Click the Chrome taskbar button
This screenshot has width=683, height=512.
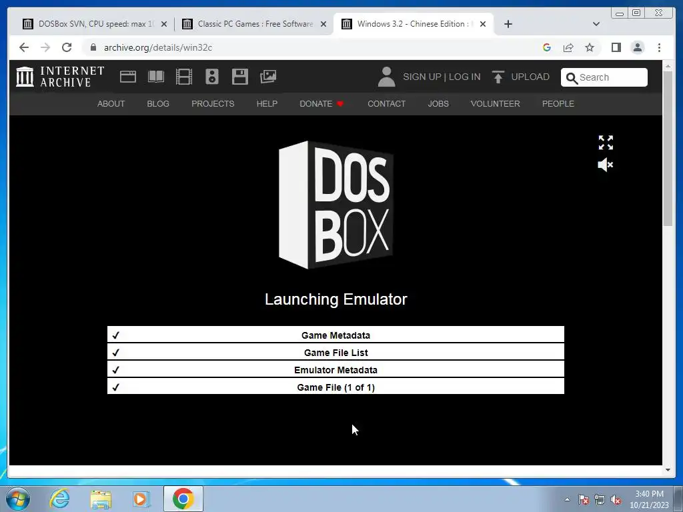[x=183, y=499]
